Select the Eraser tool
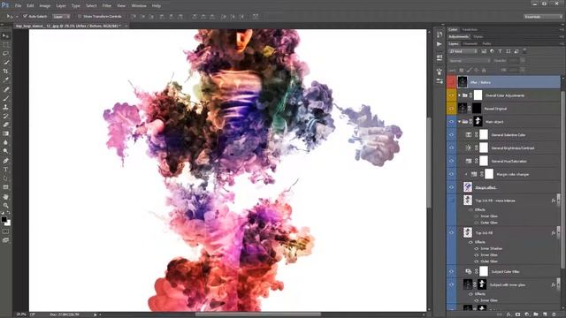566x318 pixels. [x=5, y=125]
